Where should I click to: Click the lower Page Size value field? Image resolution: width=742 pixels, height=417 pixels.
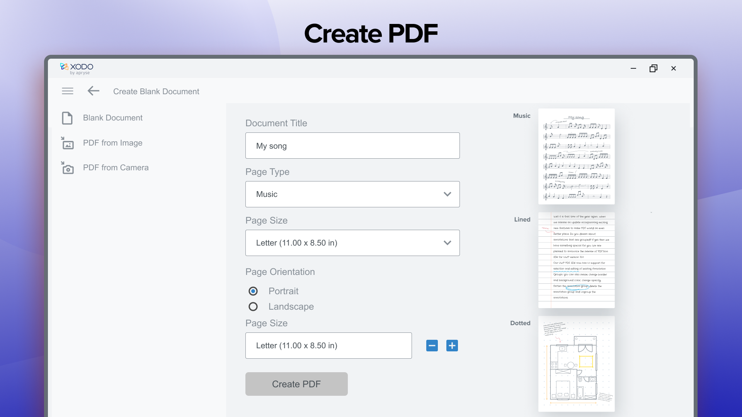point(328,346)
